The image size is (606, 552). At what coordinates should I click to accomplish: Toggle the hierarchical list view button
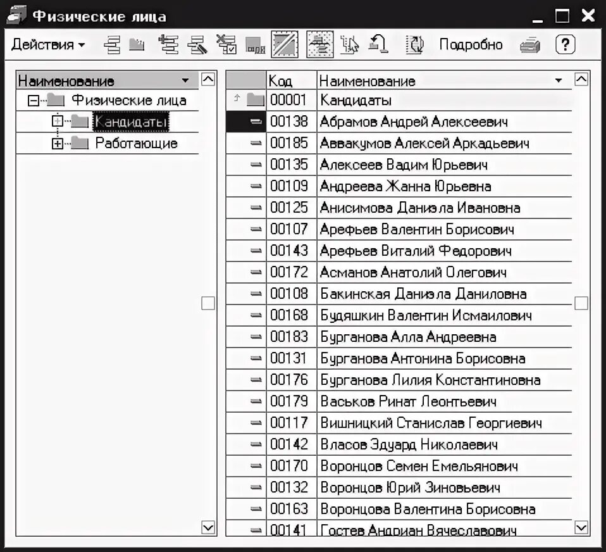tap(285, 44)
